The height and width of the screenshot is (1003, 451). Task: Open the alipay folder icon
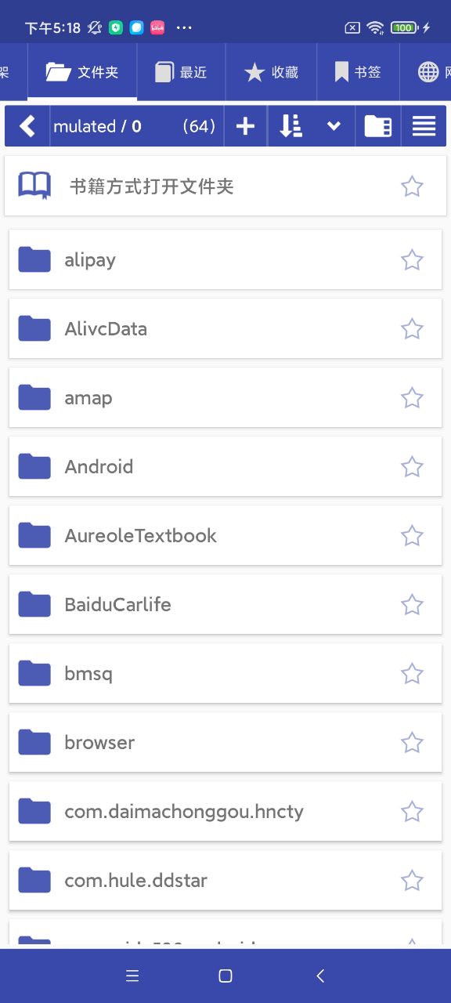tap(34, 259)
